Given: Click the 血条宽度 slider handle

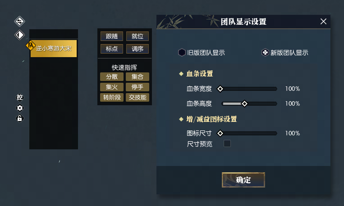Looking at the screenshot, I should pyautogui.click(x=220, y=89).
